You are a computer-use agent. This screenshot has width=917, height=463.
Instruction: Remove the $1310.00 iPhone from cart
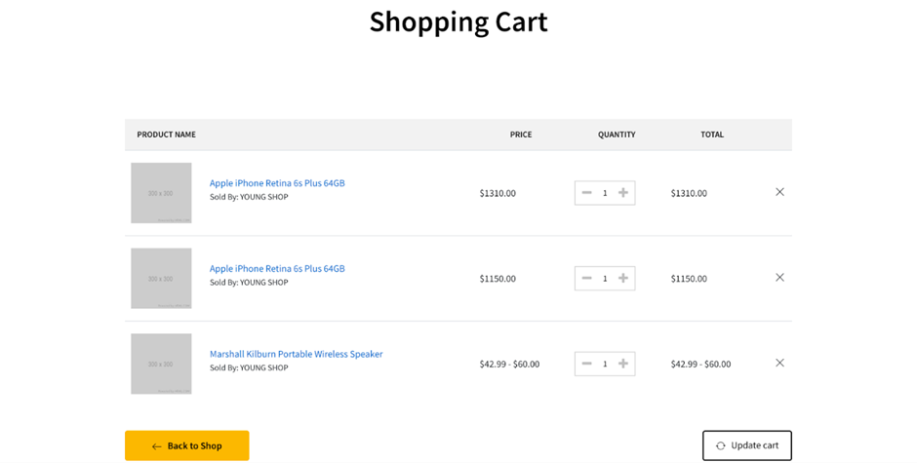(x=779, y=192)
